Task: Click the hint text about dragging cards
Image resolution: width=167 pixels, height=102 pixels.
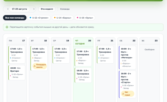Action: [52, 27]
